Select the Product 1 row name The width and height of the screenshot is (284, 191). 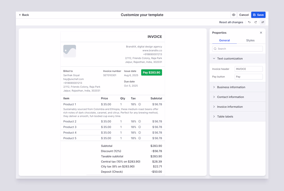(x=69, y=104)
